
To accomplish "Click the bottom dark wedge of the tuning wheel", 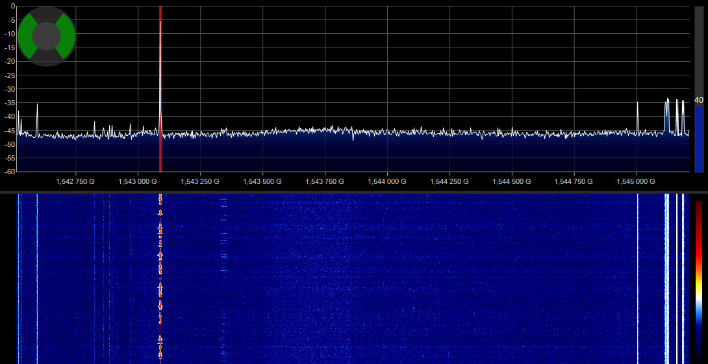I will (x=47, y=58).
